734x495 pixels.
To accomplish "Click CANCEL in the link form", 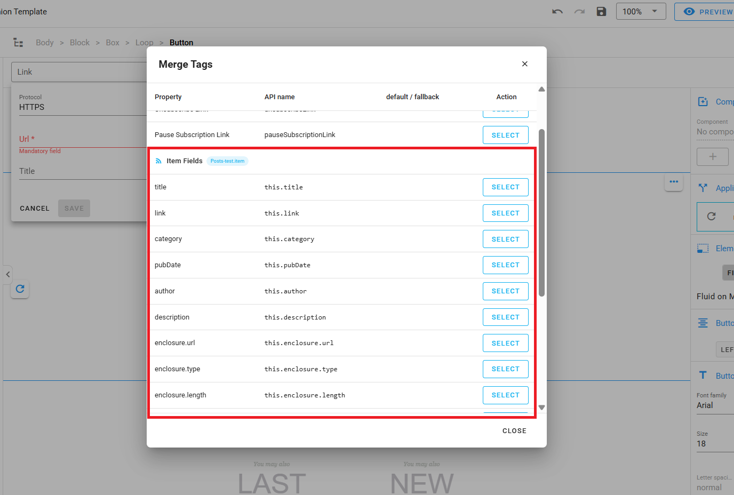I will pyautogui.click(x=35, y=209).
